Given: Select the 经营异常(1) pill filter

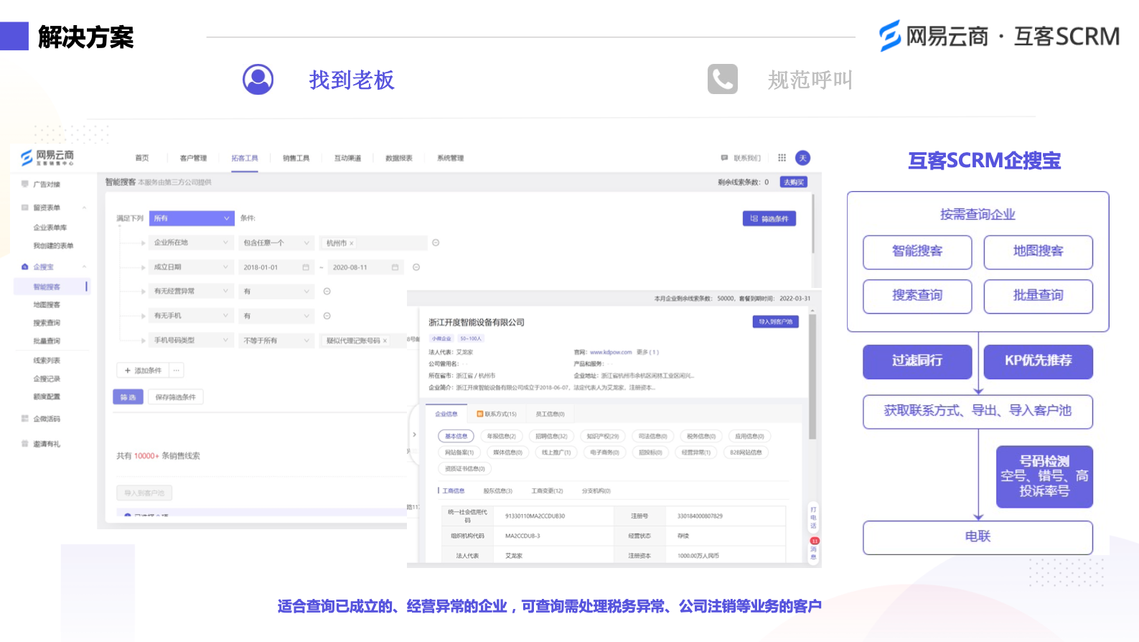Looking at the screenshot, I should tap(695, 452).
